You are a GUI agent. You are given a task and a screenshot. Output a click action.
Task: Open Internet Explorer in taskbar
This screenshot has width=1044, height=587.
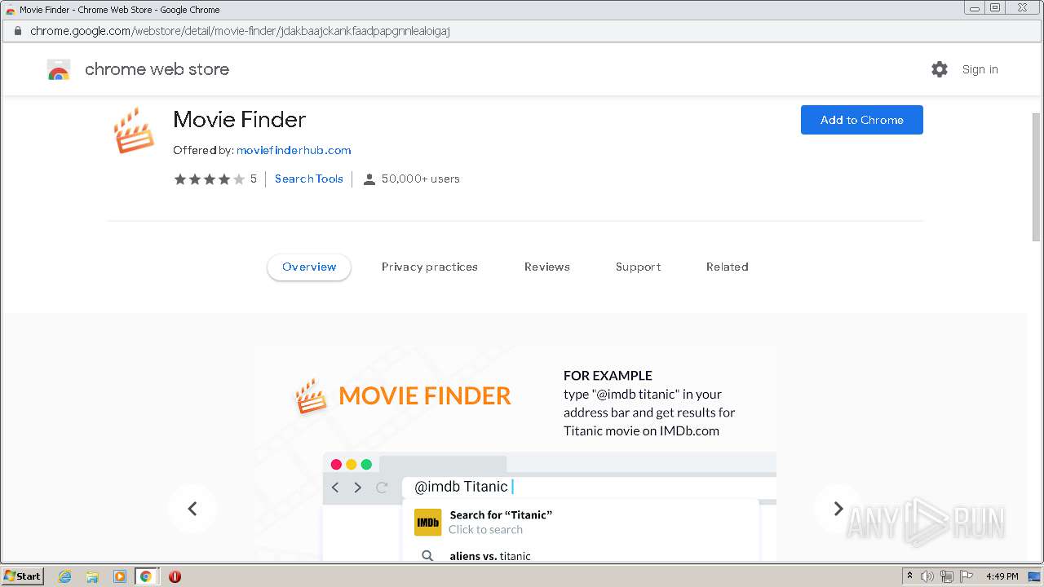click(65, 576)
